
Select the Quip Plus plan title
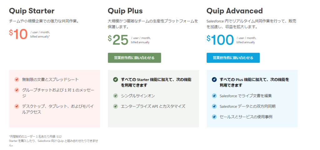tap(125, 11)
